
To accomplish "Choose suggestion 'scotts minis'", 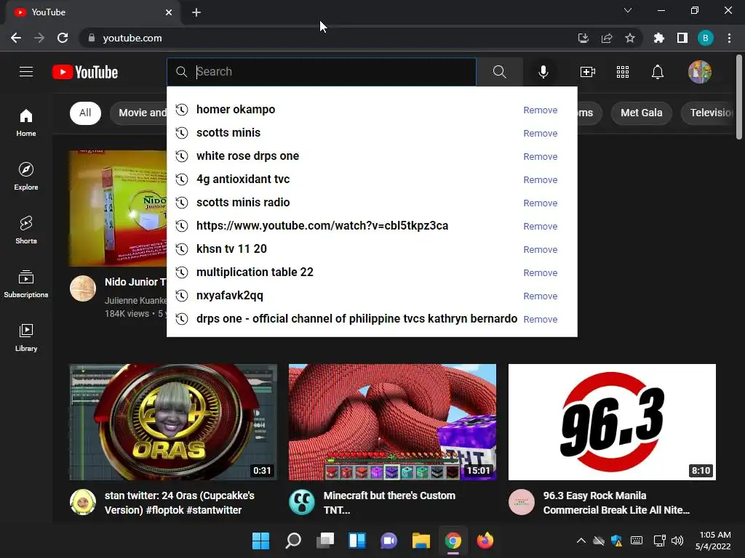I will pyautogui.click(x=228, y=133).
